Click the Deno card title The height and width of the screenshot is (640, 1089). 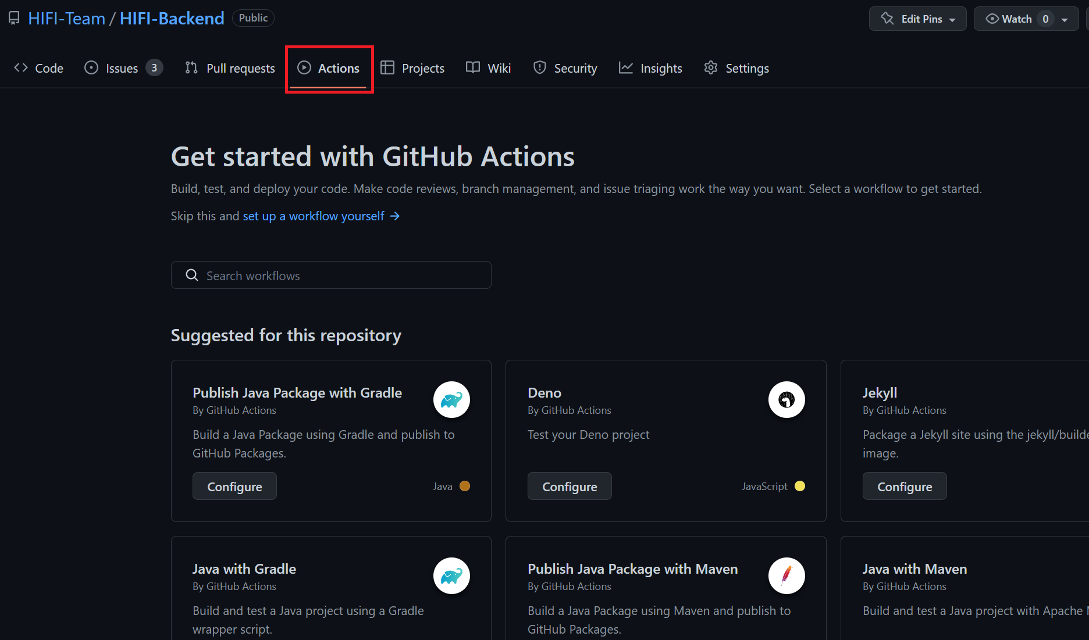point(544,393)
